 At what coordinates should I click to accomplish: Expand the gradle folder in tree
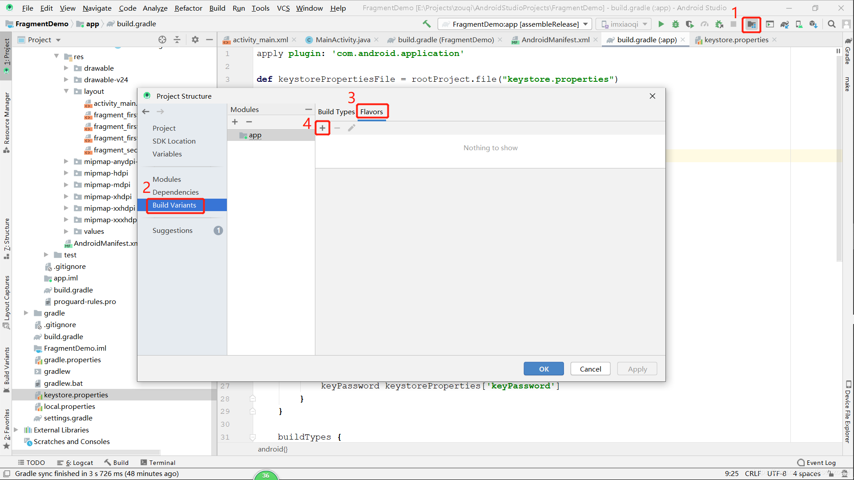(x=26, y=313)
